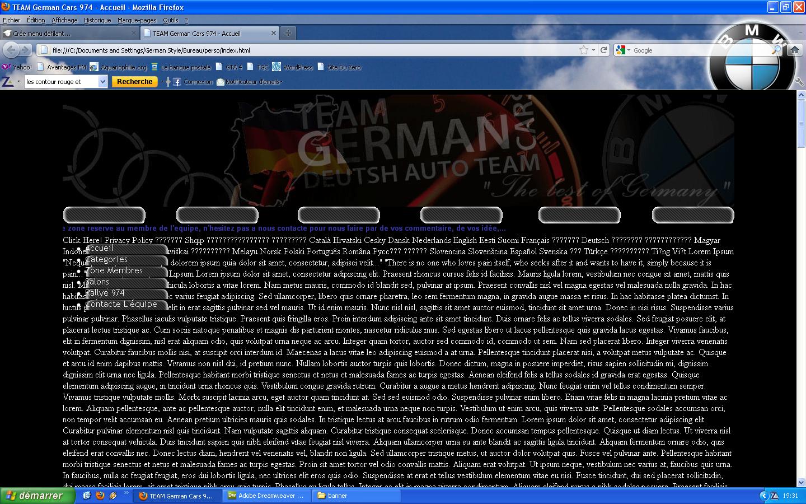Viewport: 806px width, 504px height.
Task: Click the Yahoo! bookmark icon
Action: tap(6, 67)
